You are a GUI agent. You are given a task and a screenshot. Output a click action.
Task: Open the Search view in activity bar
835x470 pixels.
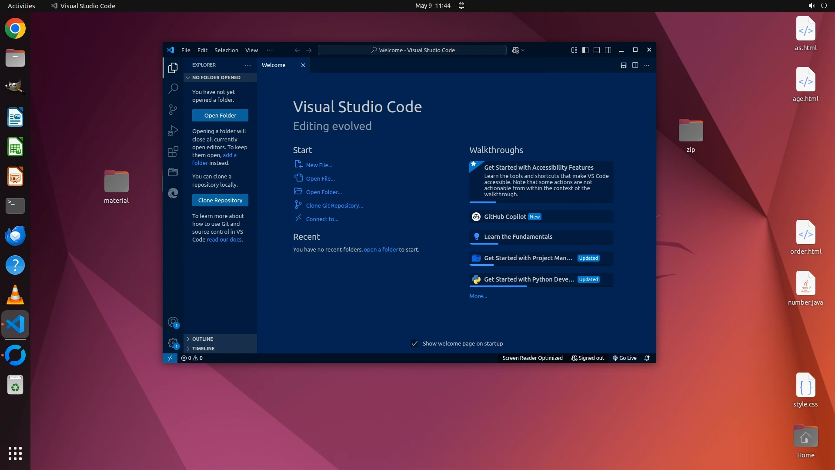(173, 88)
